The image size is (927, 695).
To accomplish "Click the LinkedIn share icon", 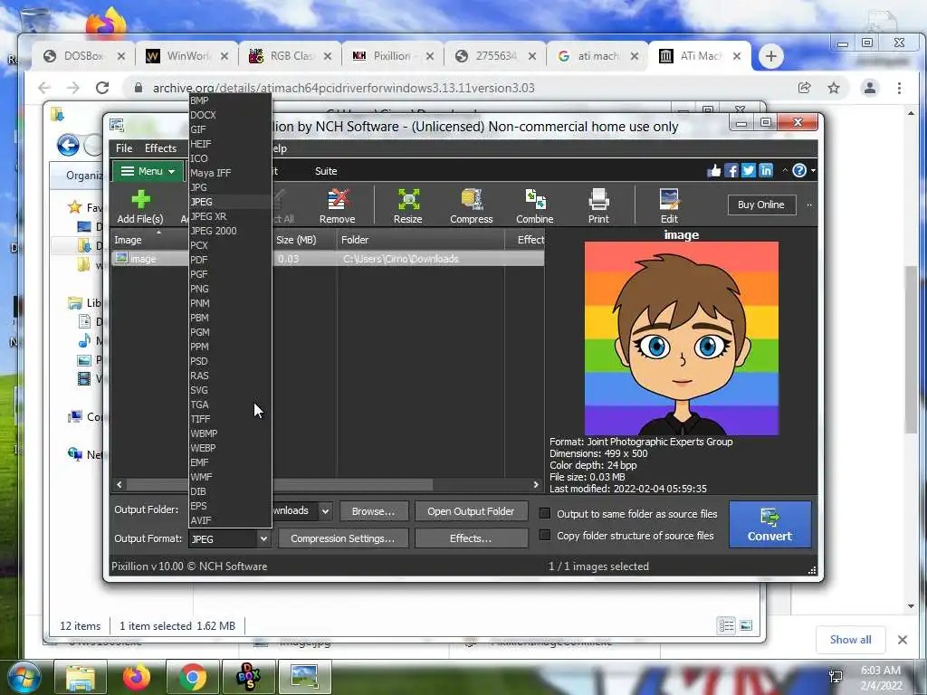I will 766,171.
